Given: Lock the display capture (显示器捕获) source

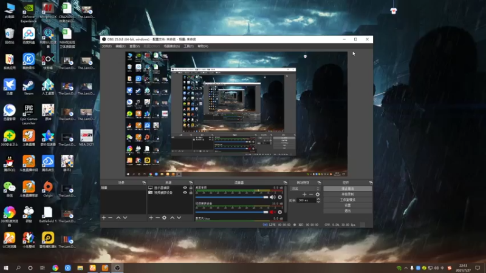Looking at the screenshot, I should [x=191, y=187].
